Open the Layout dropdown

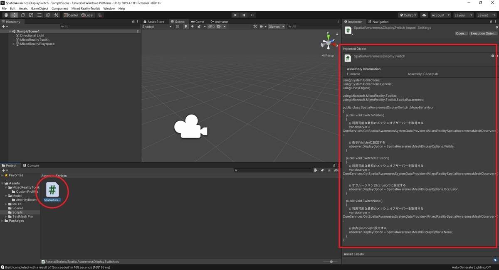point(486,15)
